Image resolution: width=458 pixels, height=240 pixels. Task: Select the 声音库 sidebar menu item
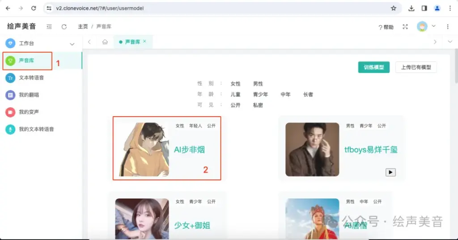pyautogui.click(x=41, y=60)
